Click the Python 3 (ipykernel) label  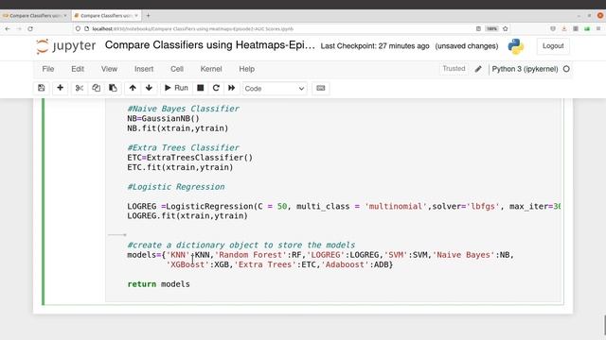tap(525, 69)
